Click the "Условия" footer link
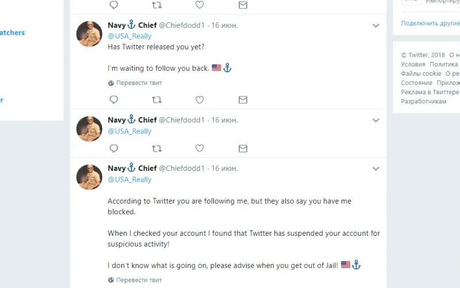Image resolution: width=460 pixels, height=288 pixels. pos(413,64)
